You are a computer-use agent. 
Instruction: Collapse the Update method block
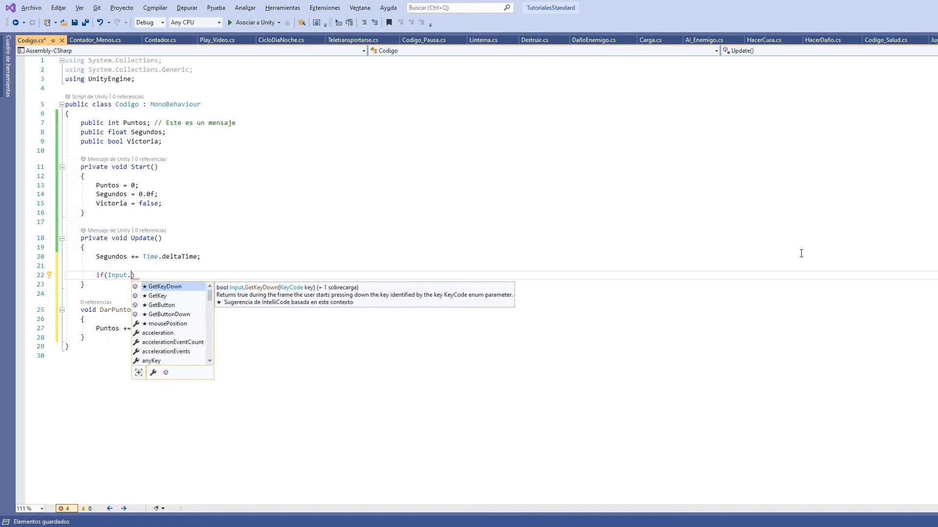[x=62, y=239]
